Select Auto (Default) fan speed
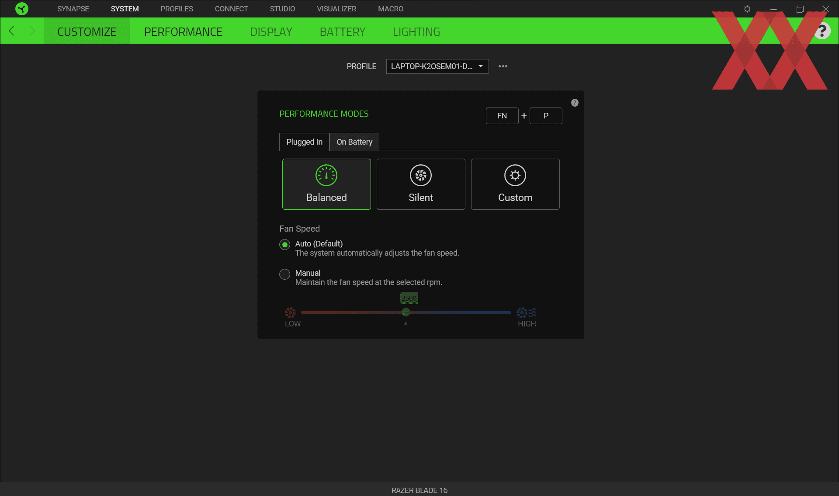The image size is (839, 496). tap(284, 244)
